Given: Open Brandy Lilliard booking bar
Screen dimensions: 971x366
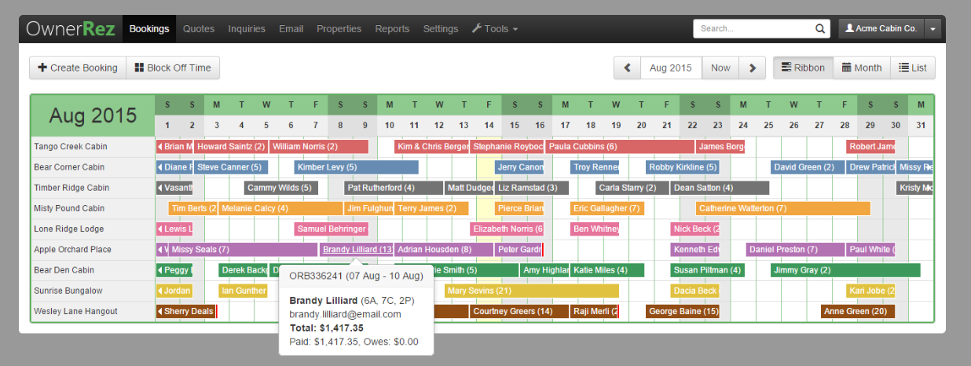Looking at the screenshot, I should click(x=357, y=250).
